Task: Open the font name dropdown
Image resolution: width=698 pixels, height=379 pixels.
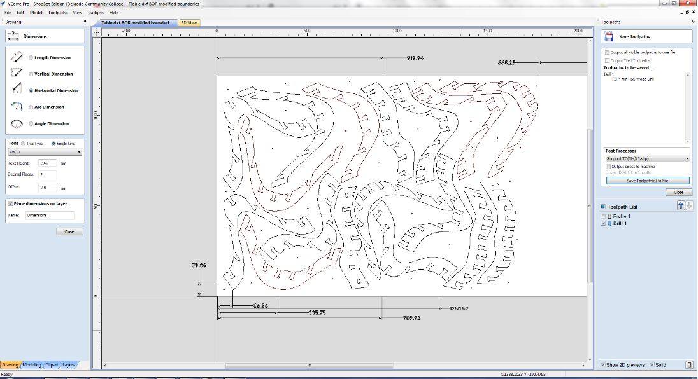Action: click(x=45, y=152)
